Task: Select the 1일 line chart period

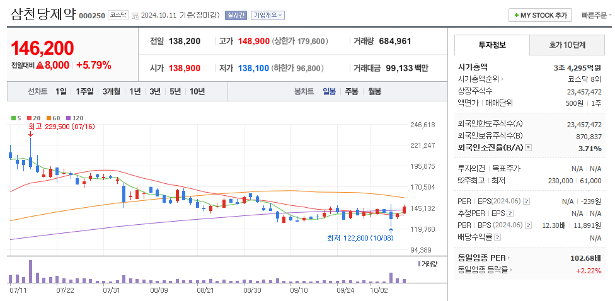Action: click(x=60, y=92)
